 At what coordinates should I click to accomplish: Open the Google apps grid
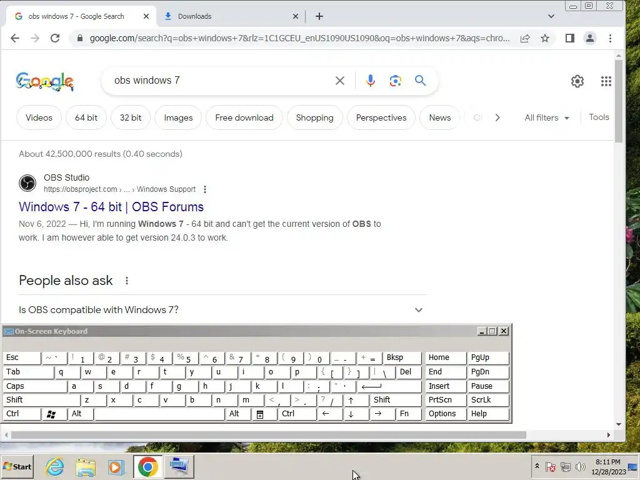pos(606,81)
